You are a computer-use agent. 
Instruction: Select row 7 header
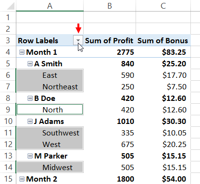pos(8,86)
